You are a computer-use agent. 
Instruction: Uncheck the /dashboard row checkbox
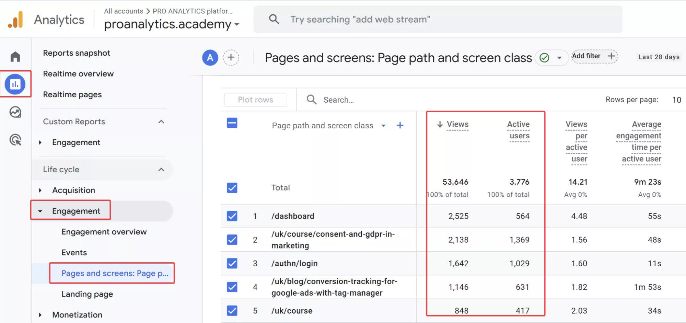click(232, 216)
